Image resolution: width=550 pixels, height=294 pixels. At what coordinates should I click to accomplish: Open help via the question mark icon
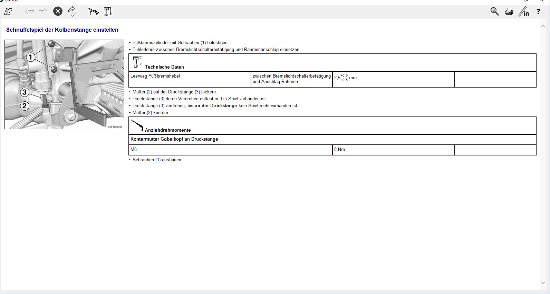click(538, 12)
